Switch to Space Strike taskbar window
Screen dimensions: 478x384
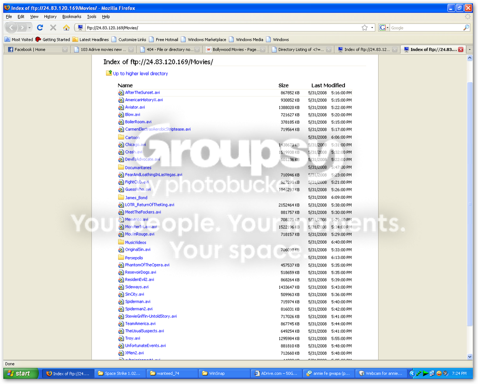click(120, 373)
